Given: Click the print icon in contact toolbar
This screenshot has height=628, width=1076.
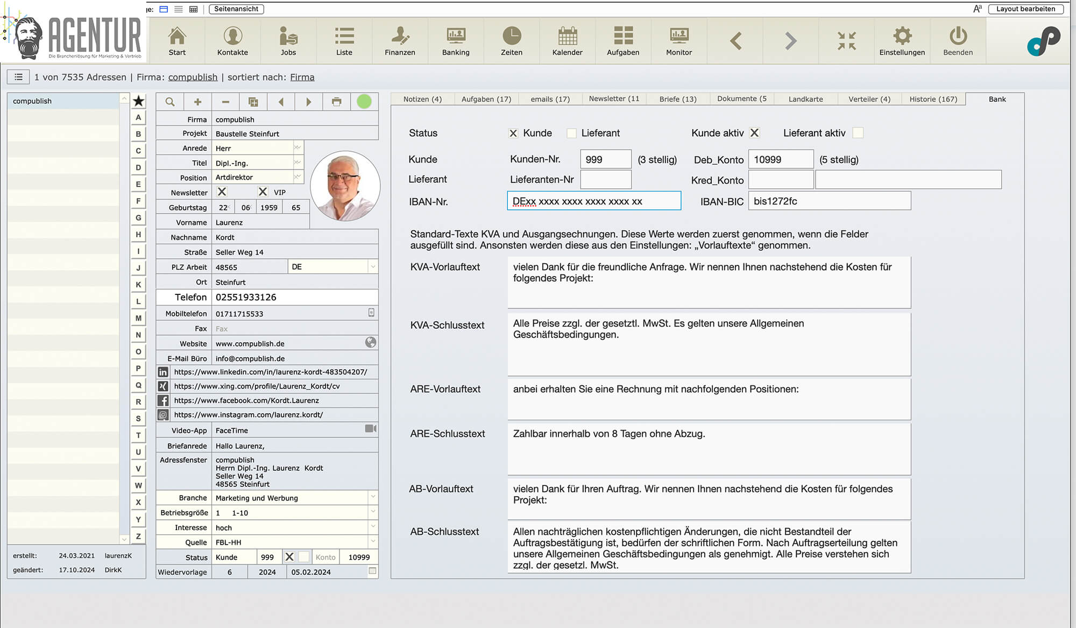Looking at the screenshot, I should pos(337,102).
